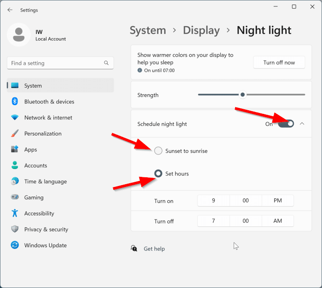Click the Network wifi icon
Viewport: 322px width, 288px height.
point(15,117)
